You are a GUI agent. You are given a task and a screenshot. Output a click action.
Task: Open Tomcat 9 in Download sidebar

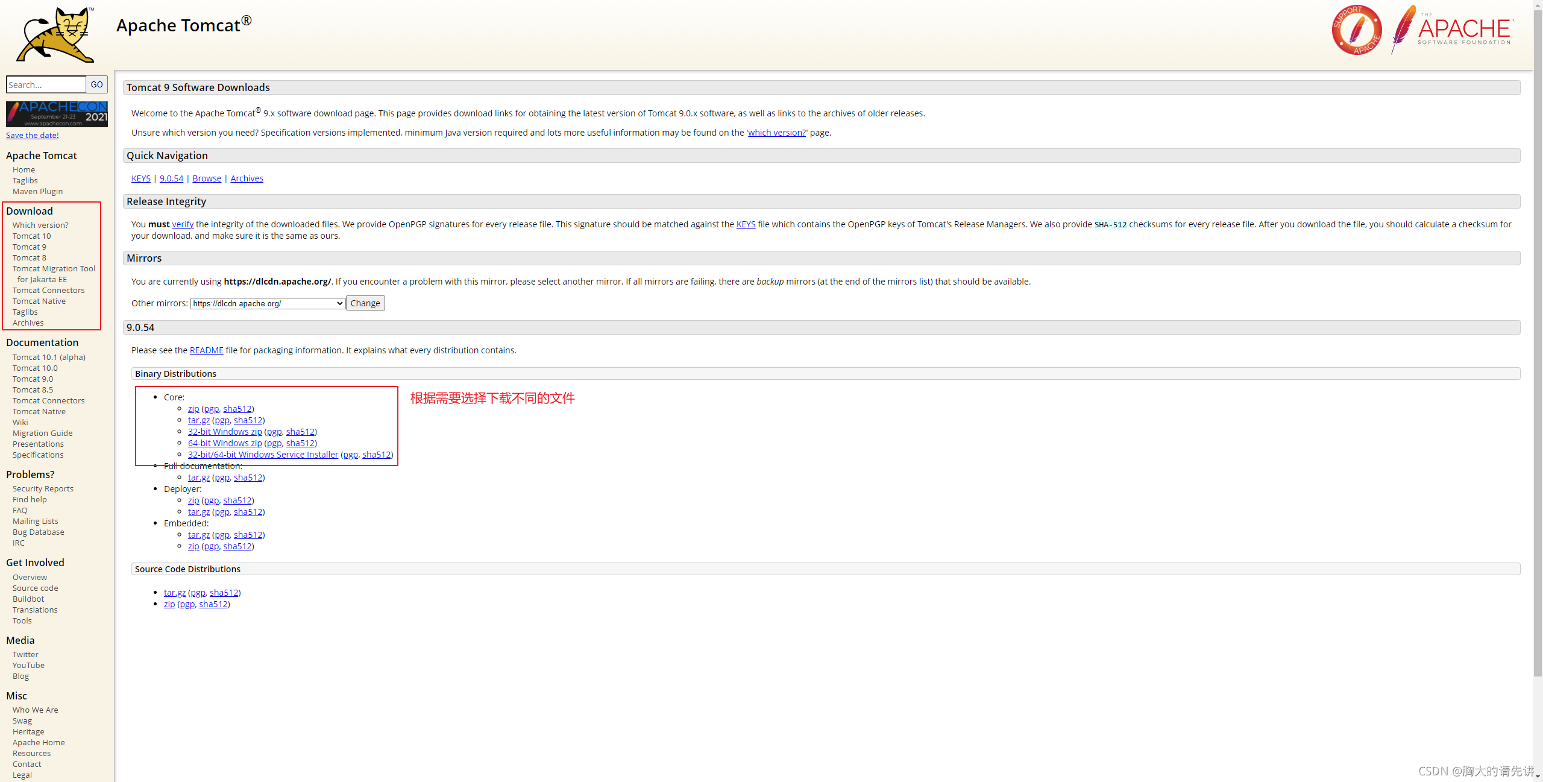[x=29, y=247]
